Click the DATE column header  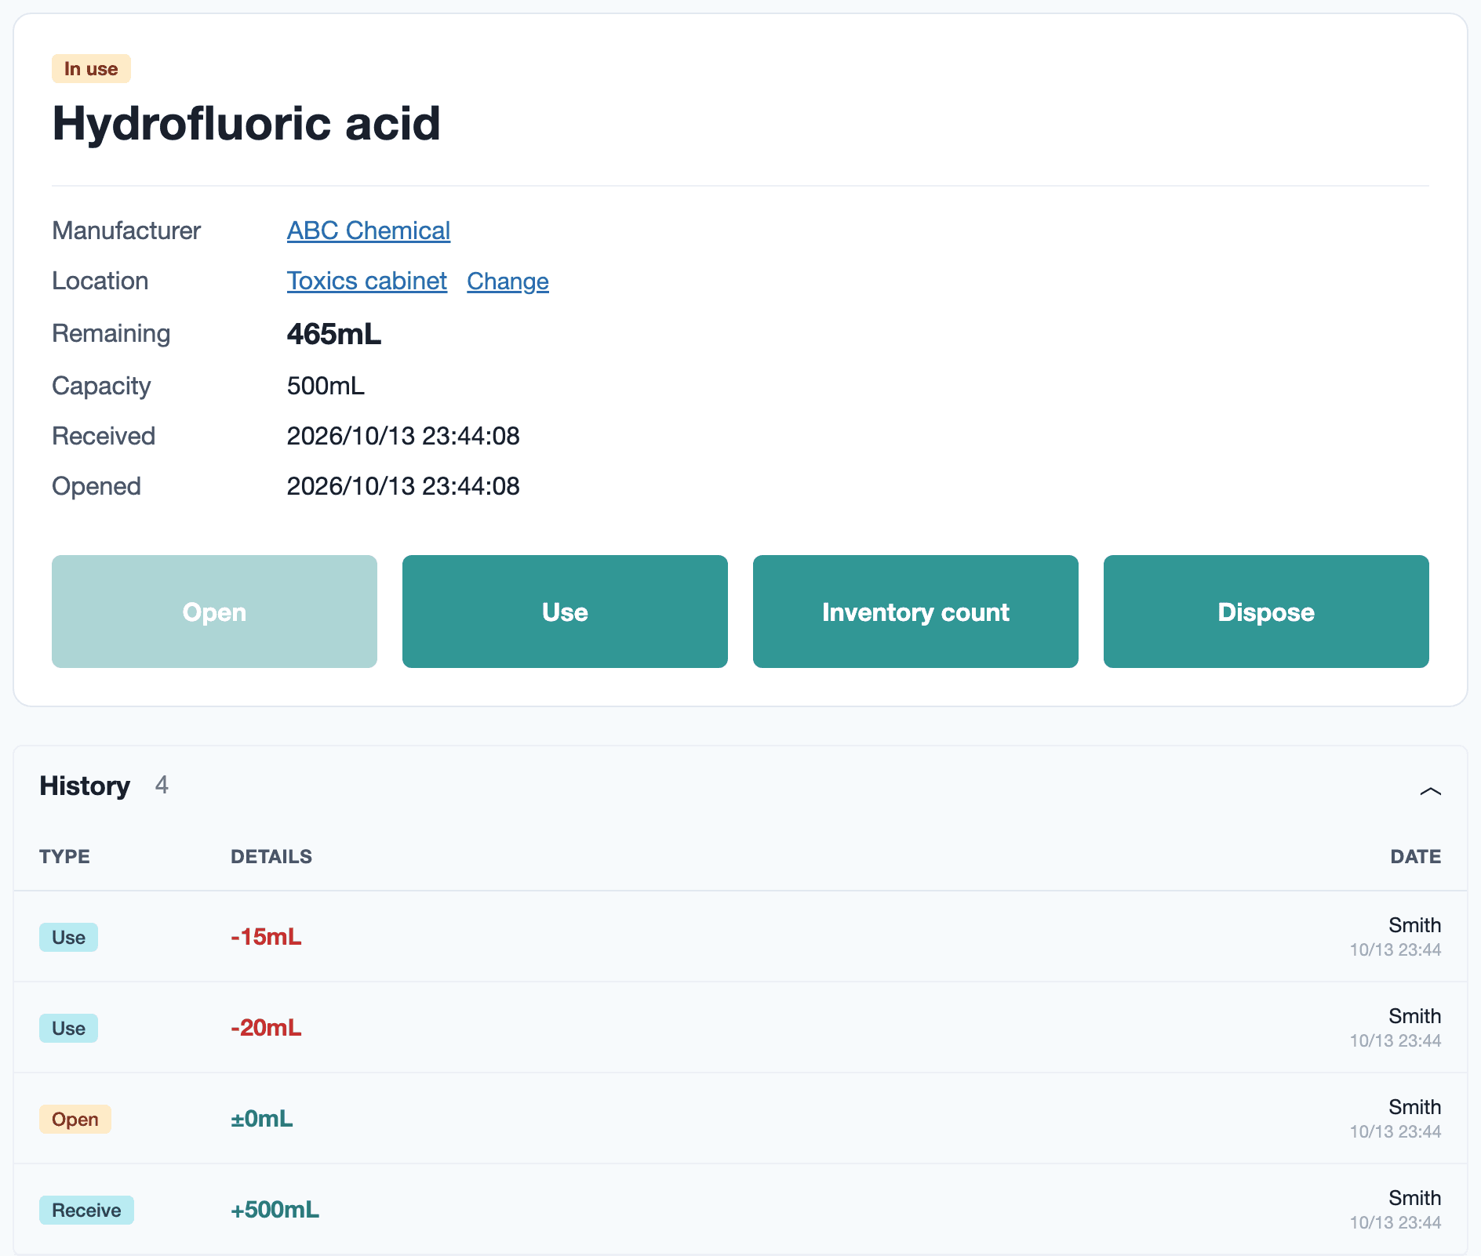[x=1416, y=856]
